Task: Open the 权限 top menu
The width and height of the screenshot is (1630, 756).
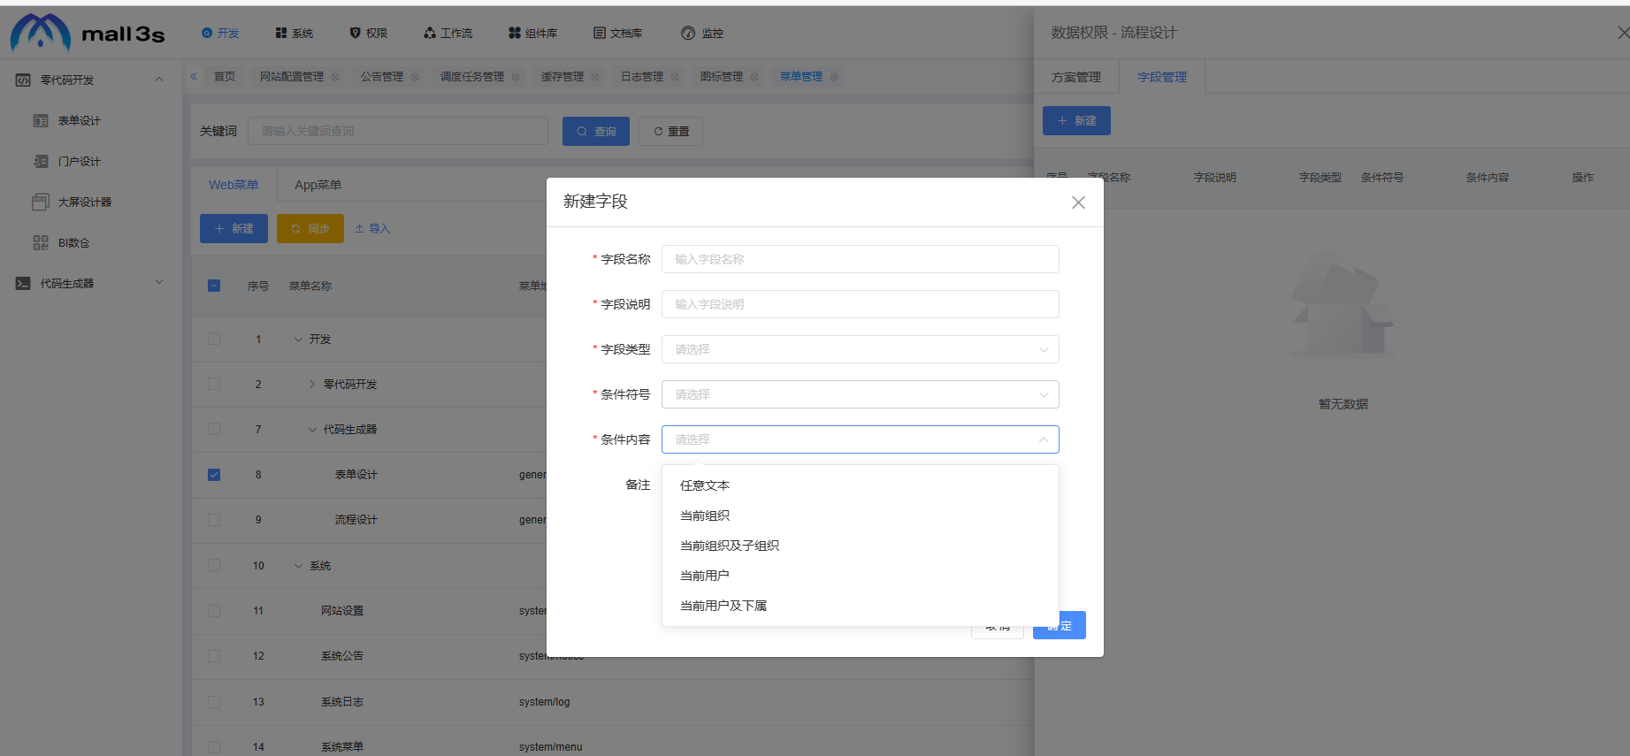Action: pos(369,33)
